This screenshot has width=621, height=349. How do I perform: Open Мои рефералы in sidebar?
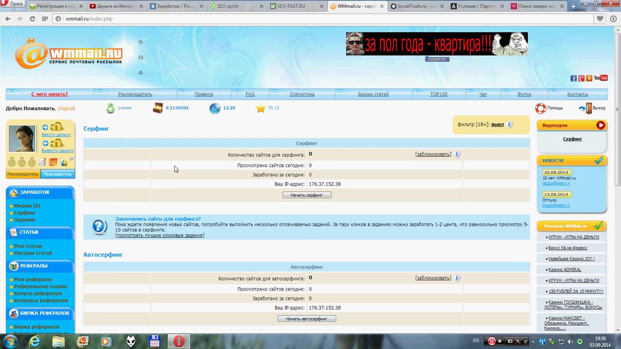tap(33, 279)
